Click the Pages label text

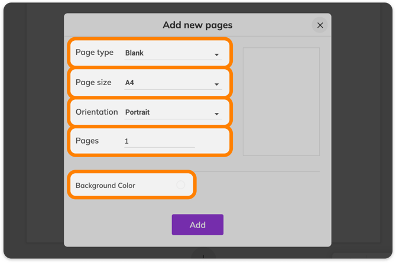[x=87, y=141]
